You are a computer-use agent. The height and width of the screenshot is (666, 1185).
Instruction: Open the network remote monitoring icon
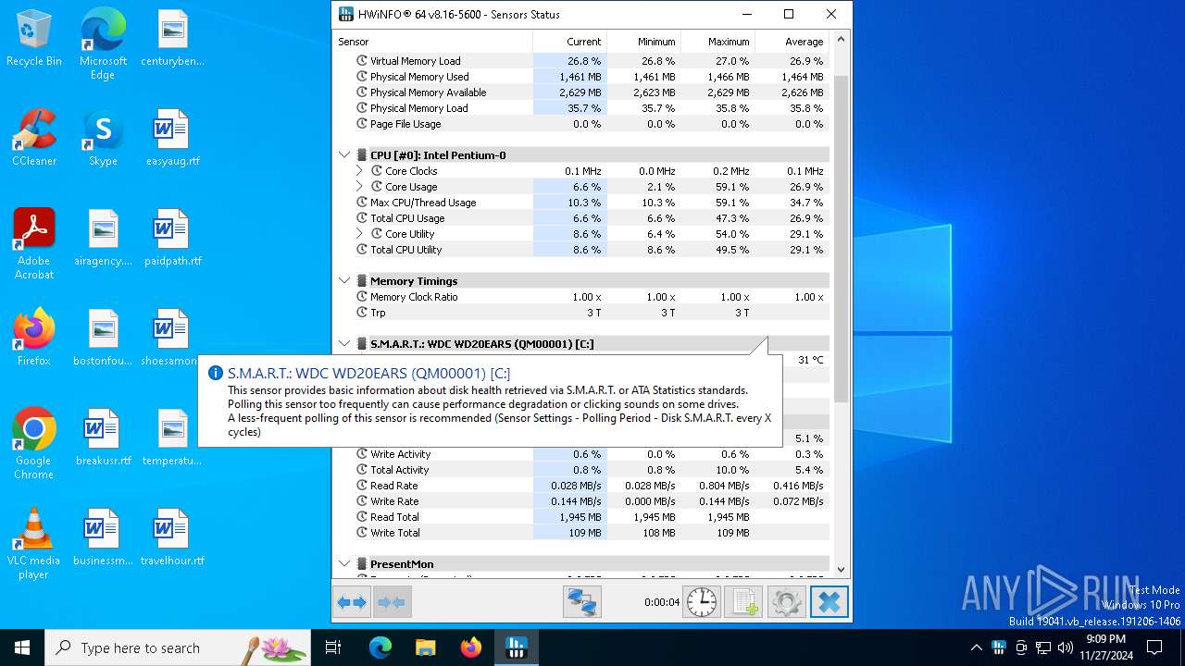[x=582, y=602]
